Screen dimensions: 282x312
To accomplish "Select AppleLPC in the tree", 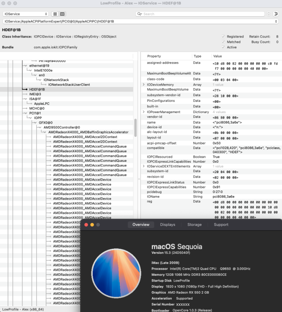I will [x=42, y=104].
